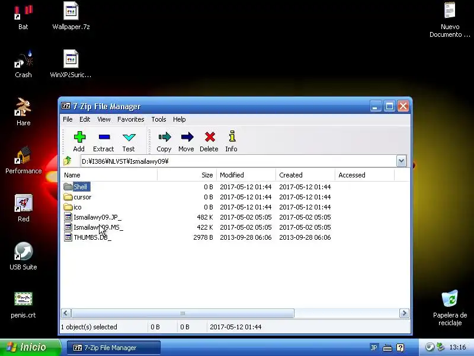Open the Info toolbar icon
This screenshot has height=356, width=474.
pos(232,137)
